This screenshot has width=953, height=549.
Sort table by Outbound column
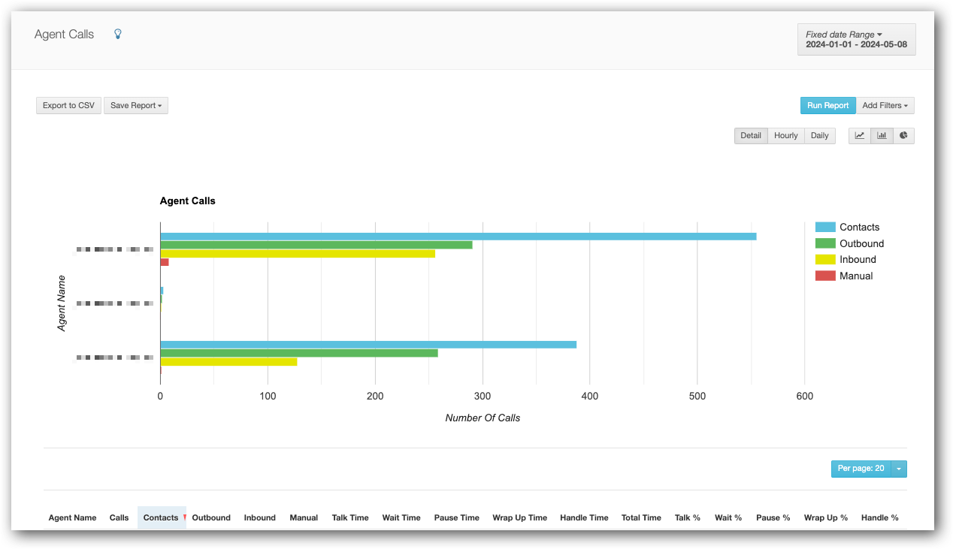click(x=211, y=517)
